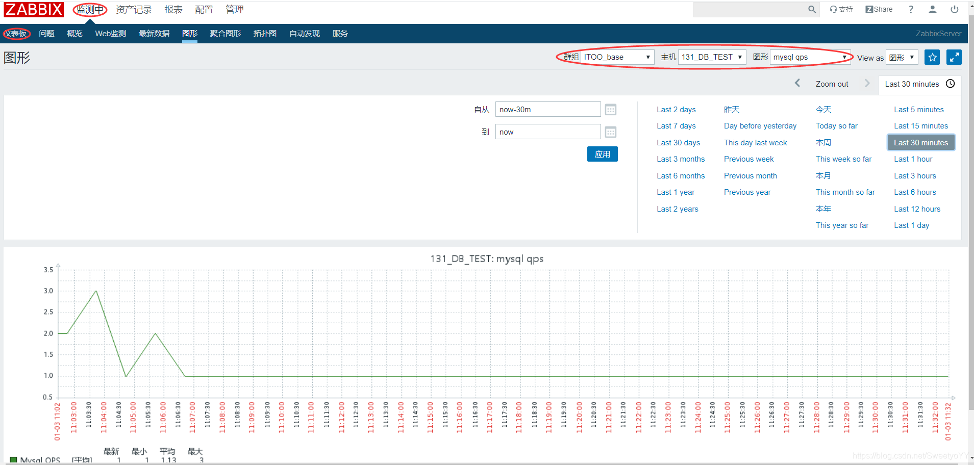
Task: Add graph to favorites star
Action: tap(932, 57)
